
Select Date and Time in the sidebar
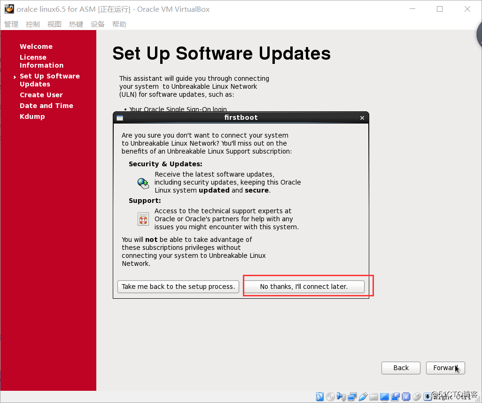(x=47, y=106)
